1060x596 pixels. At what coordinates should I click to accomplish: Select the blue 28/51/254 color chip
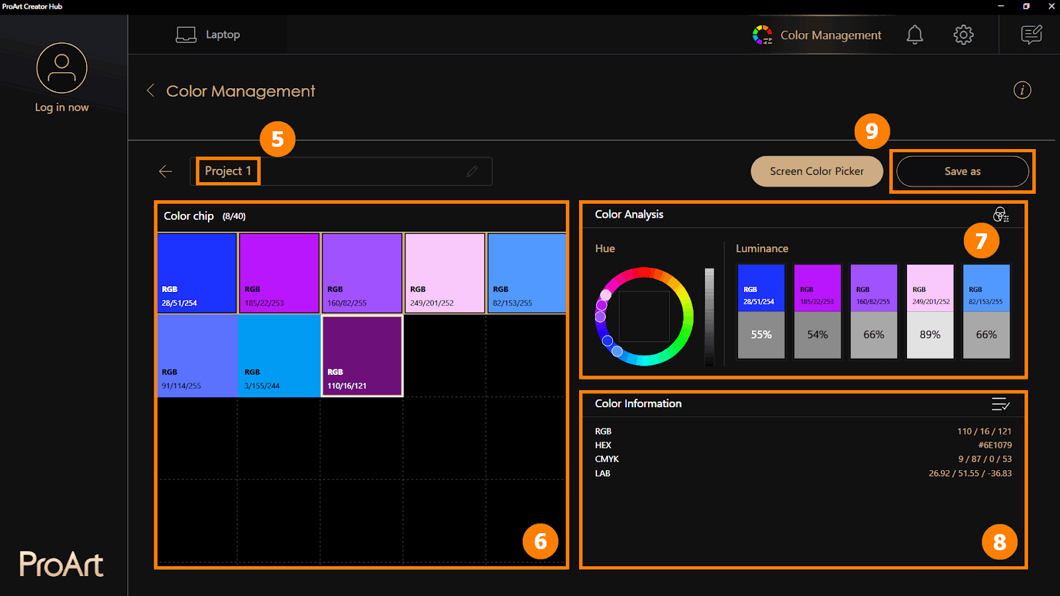(x=197, y=273)
